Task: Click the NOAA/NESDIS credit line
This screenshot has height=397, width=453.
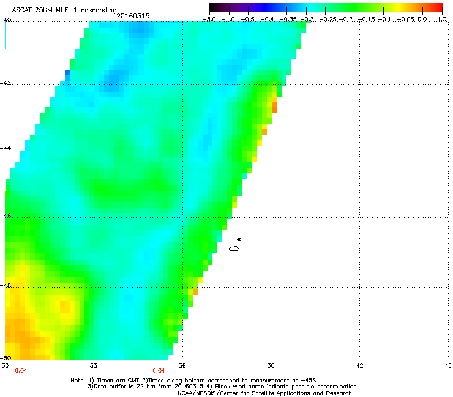Action: [264, 393]
